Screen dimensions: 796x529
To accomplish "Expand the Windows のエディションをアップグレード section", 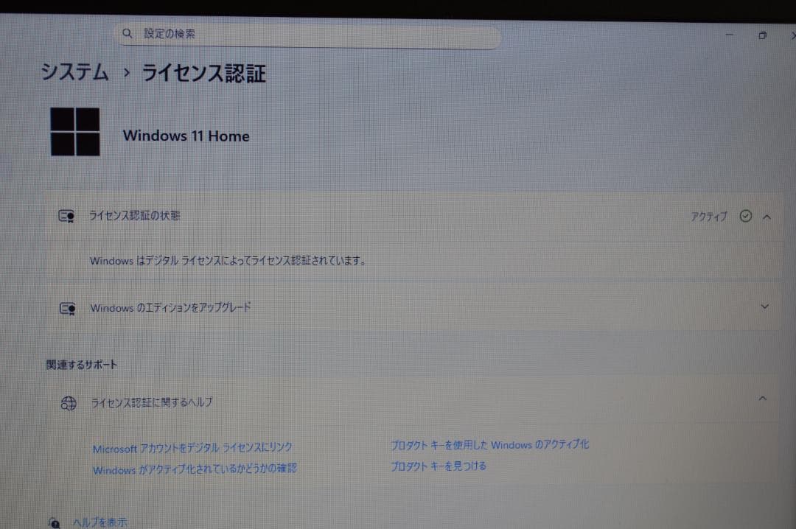I will [x=767, y=307].
